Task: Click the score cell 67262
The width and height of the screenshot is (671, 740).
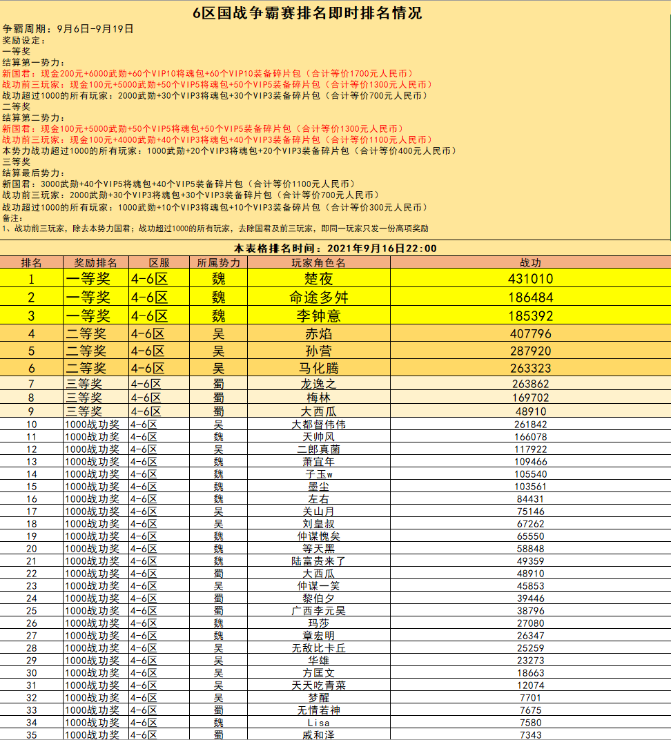Action: pyautogui.click(x=530, y=523)
